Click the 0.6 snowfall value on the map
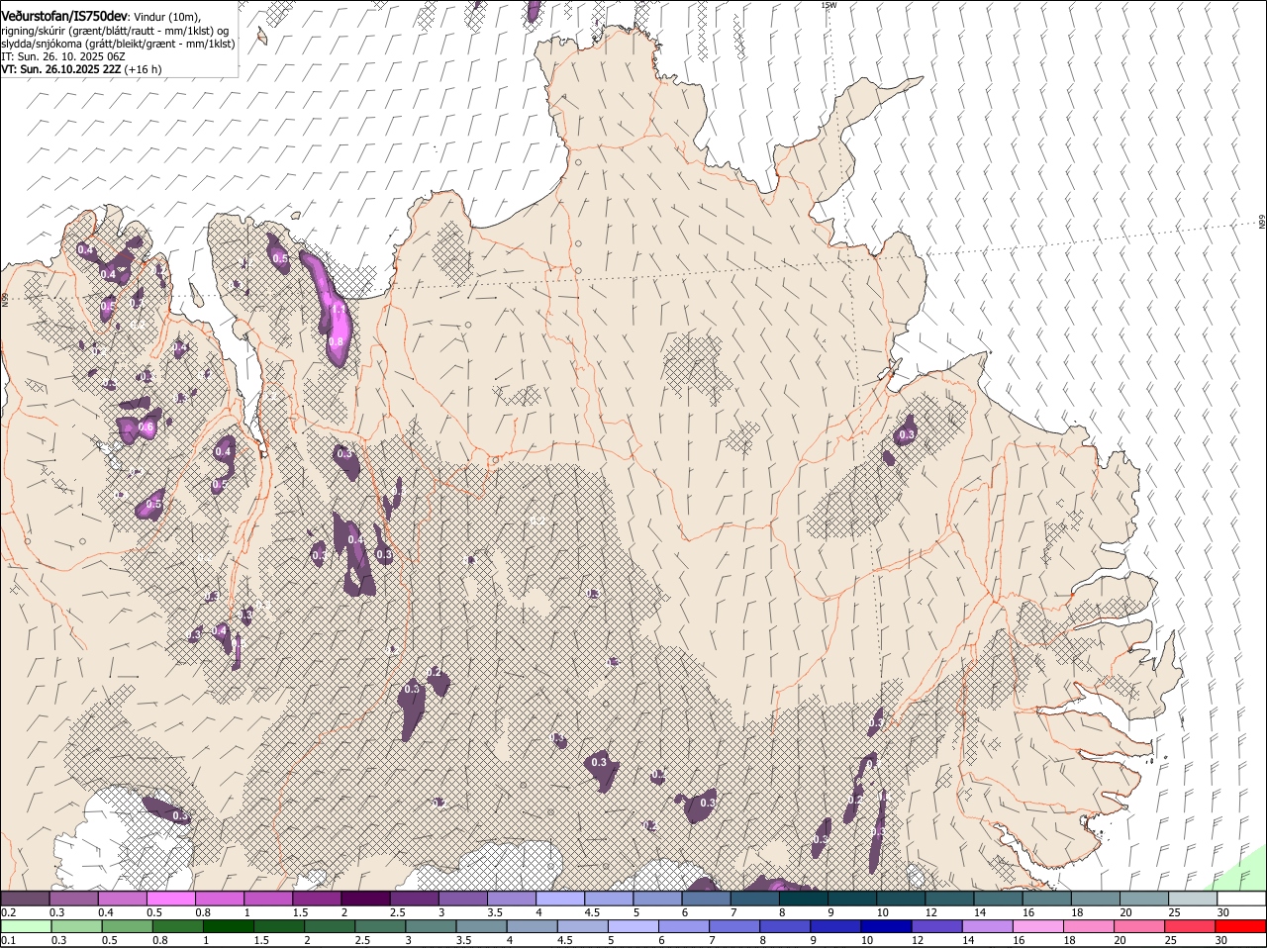The image size is (1267, 948). tap(146, 427)
